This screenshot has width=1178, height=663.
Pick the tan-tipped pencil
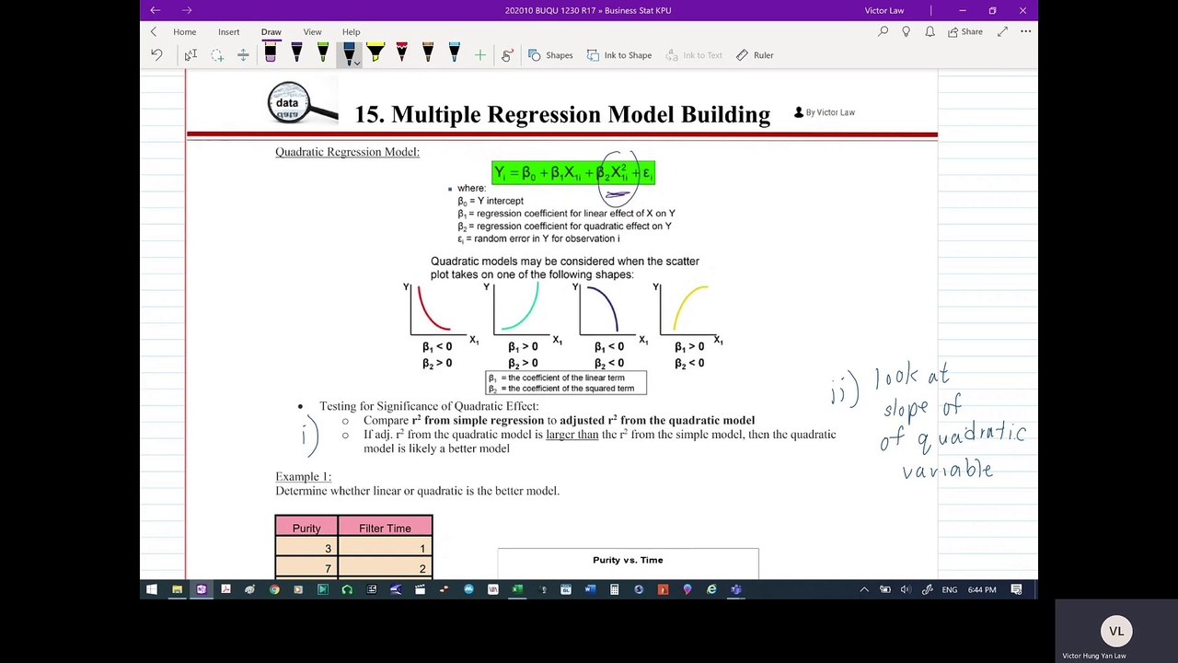pos(428,54)
